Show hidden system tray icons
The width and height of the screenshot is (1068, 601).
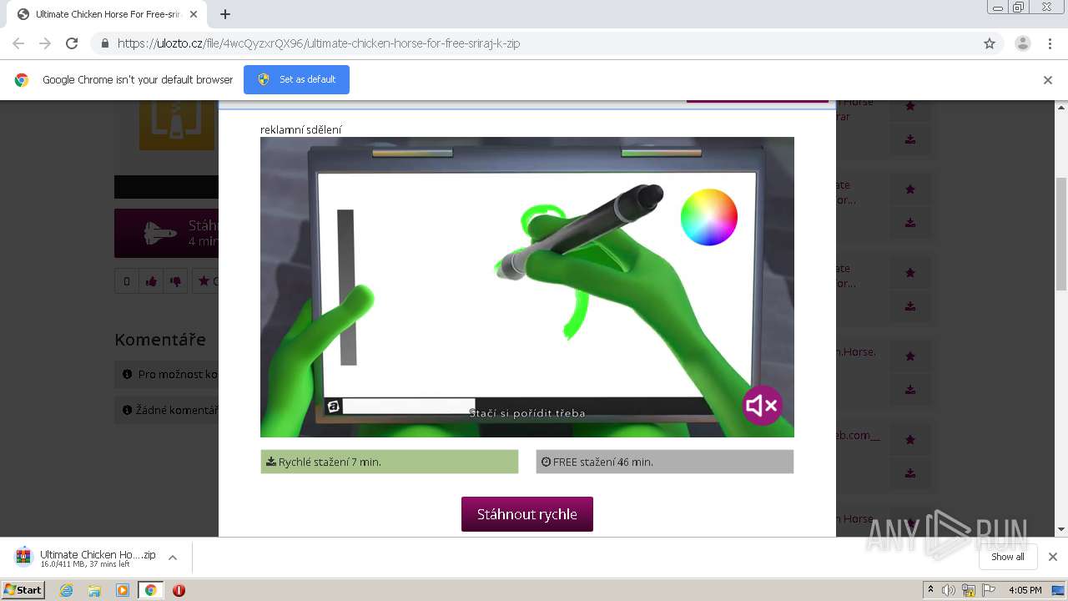(x=930, y=590)
